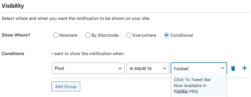
Task: Click the chevron arrow on the Post dropdown
Action: 120,68
